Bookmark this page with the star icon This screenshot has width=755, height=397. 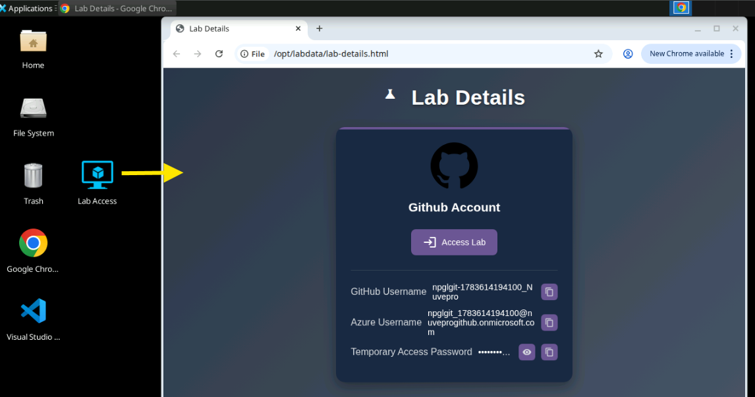coord(598,54)
